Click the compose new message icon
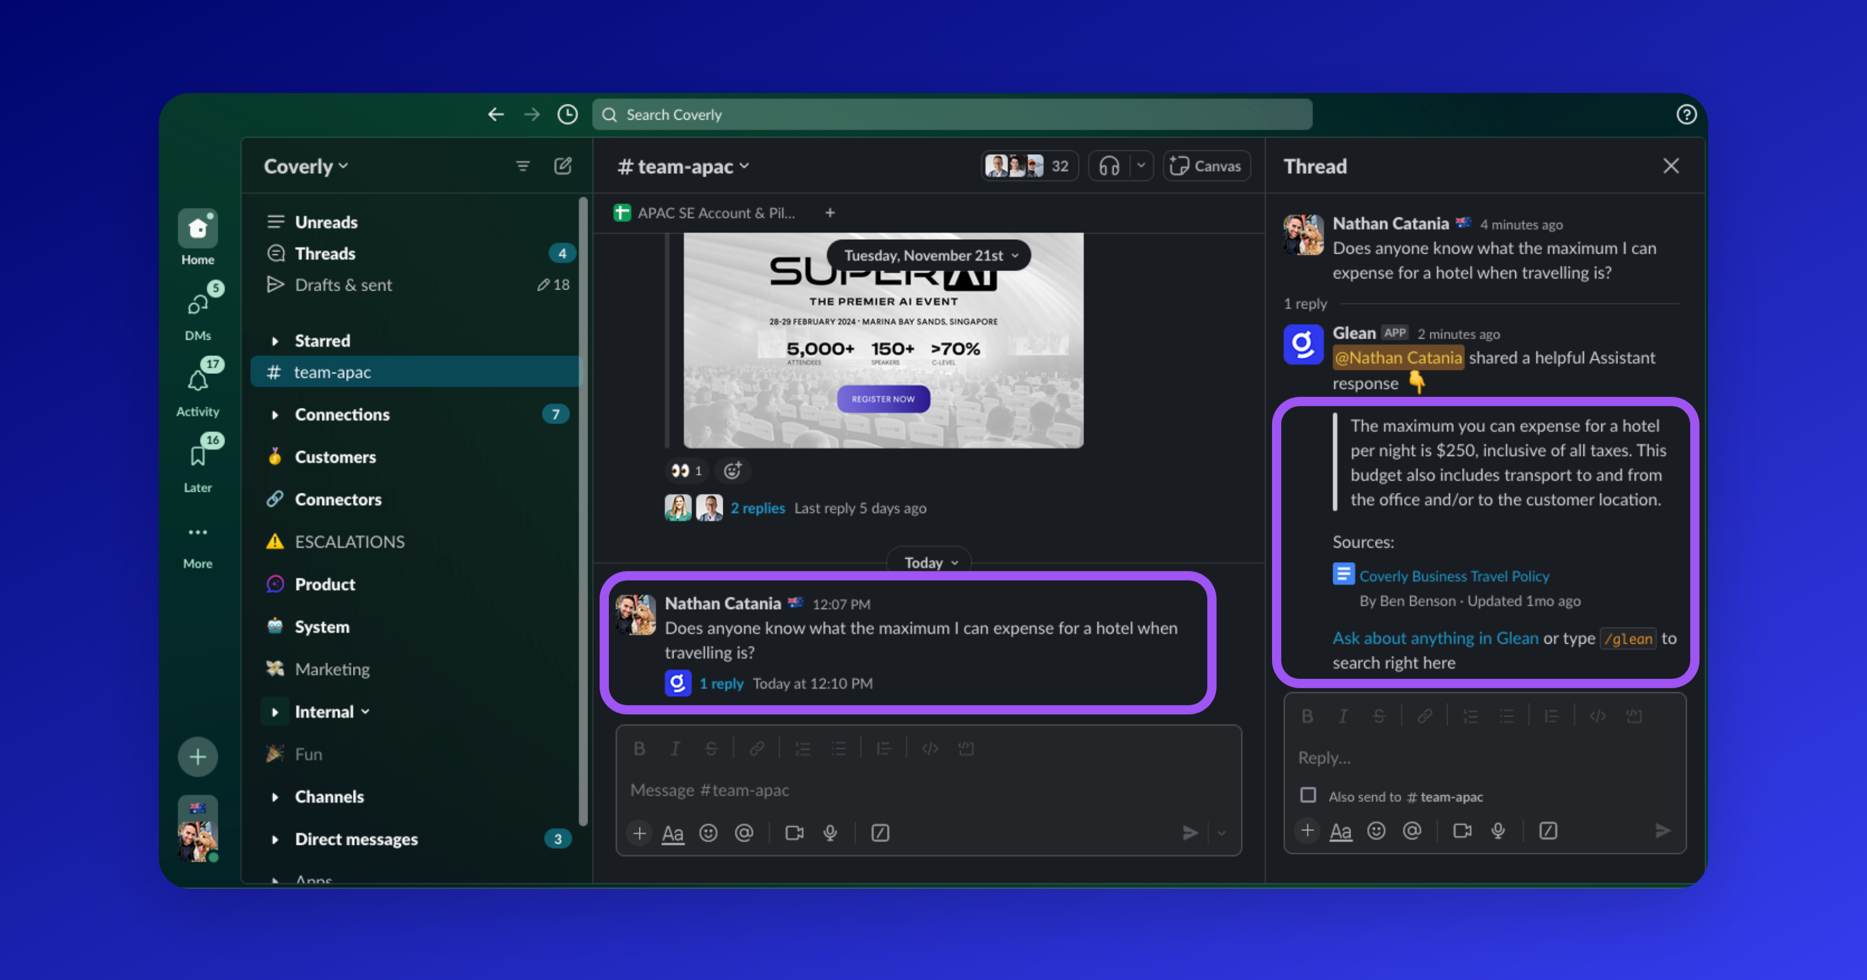 [563, 166]
